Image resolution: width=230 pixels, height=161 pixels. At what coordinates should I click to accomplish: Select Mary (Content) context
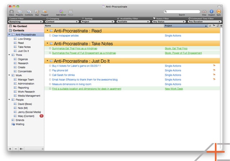point(26,116)
